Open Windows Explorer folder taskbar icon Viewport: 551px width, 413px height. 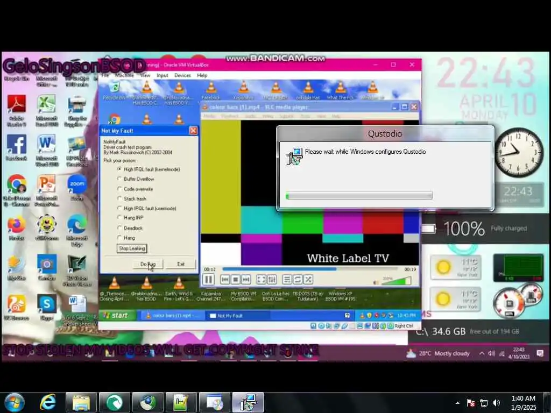pos(81,402)
